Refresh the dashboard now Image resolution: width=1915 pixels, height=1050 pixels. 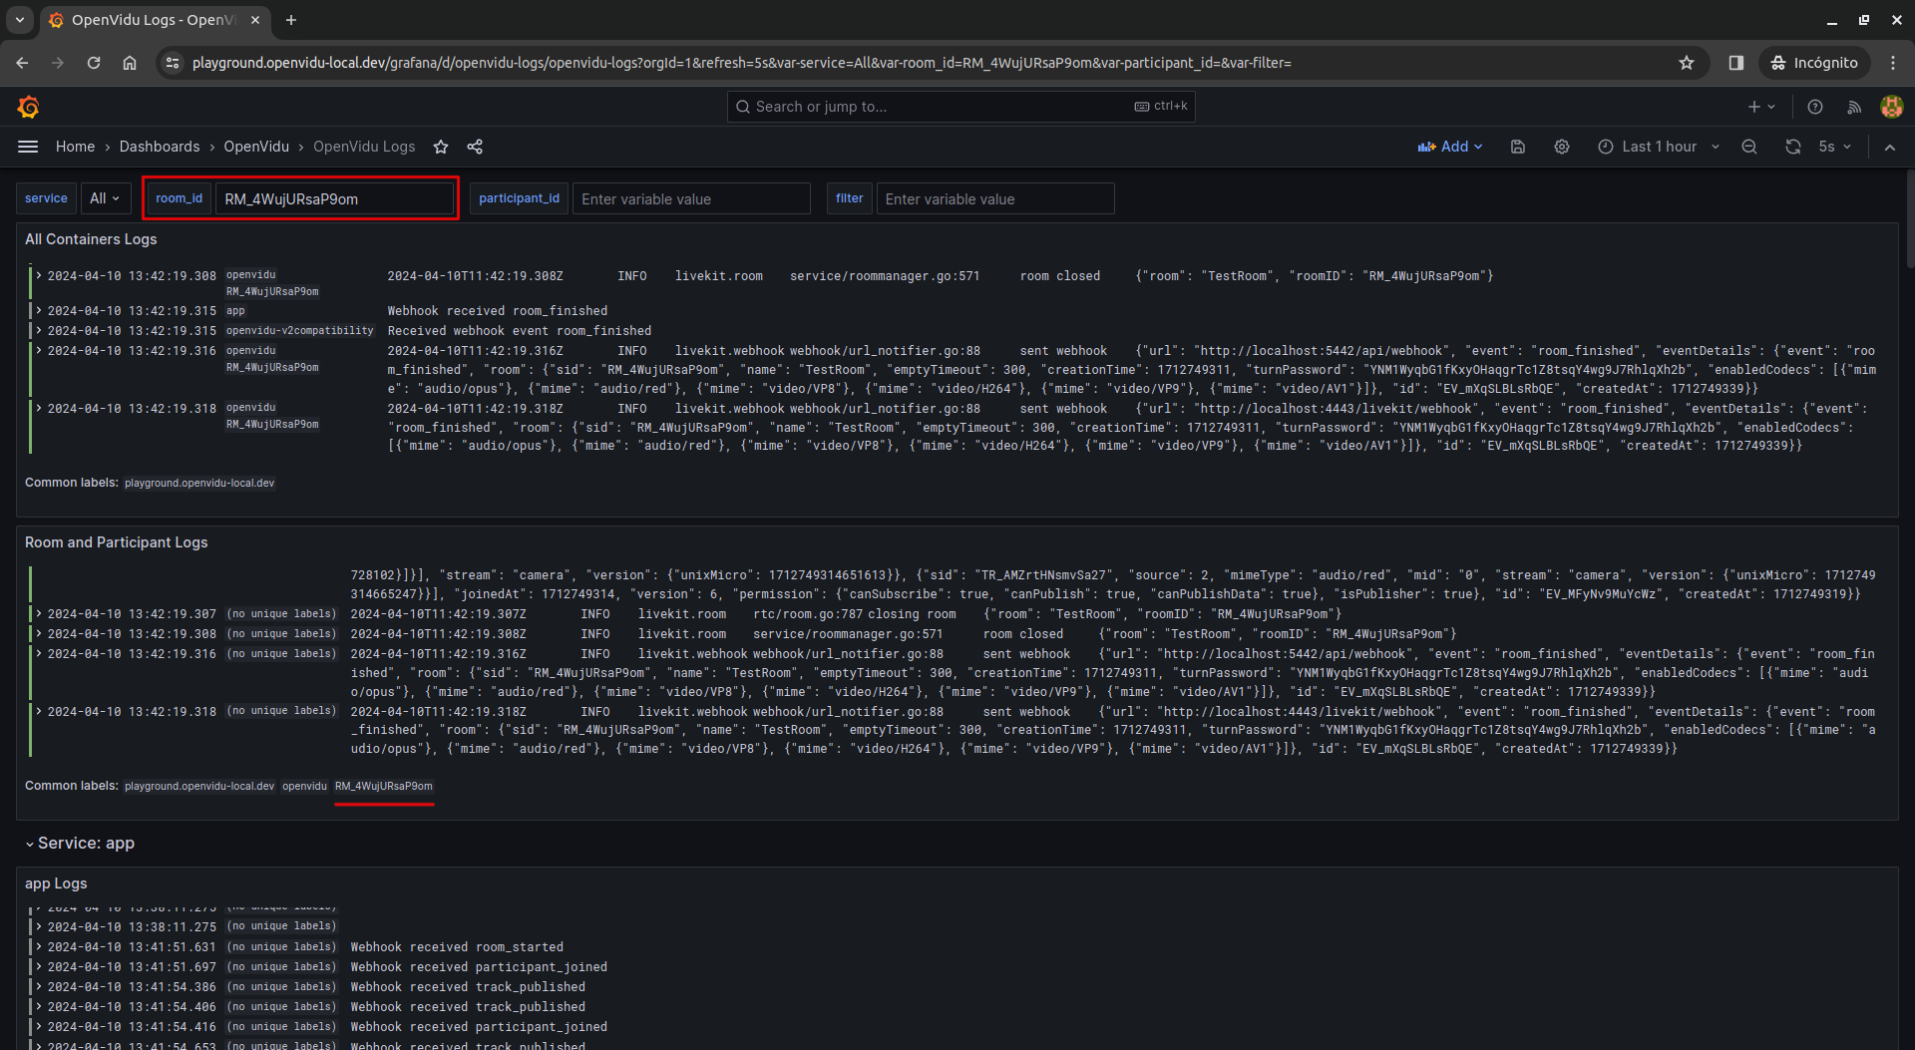(1792, 147)
